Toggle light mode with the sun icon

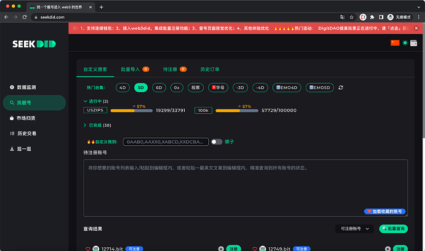(x=405, y=43)
